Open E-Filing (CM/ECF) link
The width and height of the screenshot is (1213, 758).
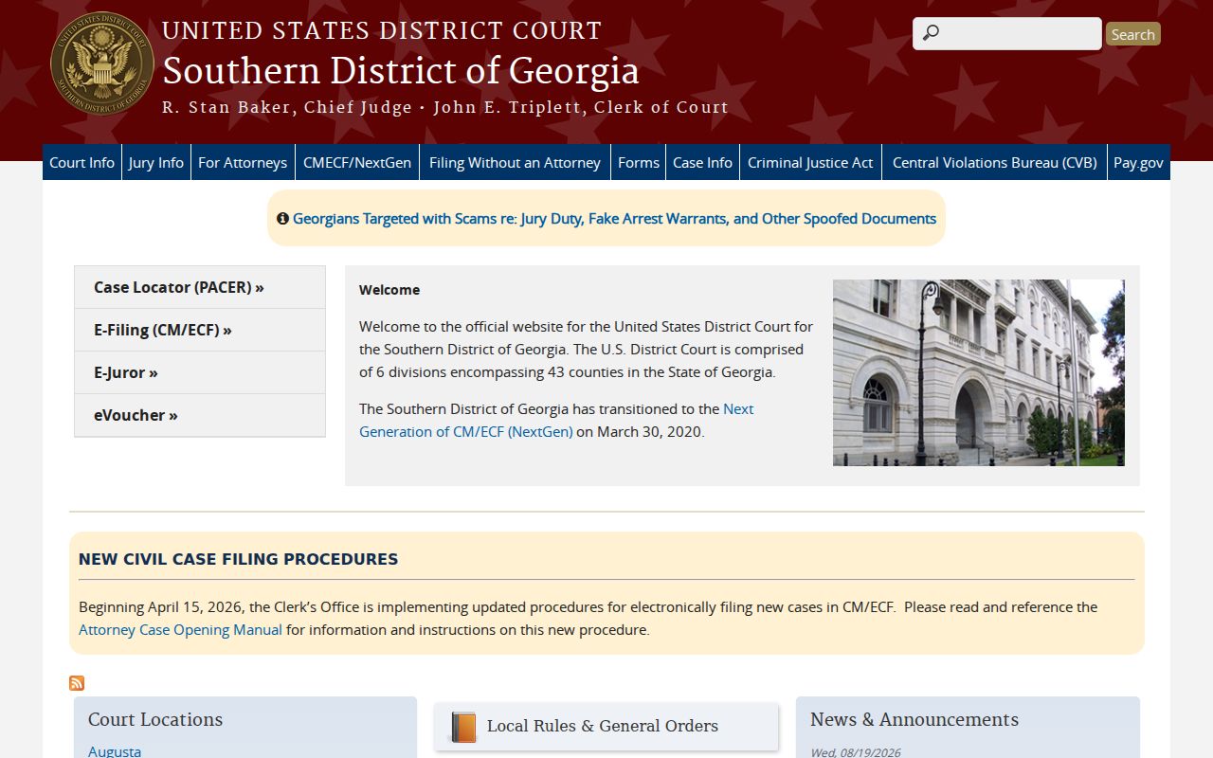pos(200,330)
